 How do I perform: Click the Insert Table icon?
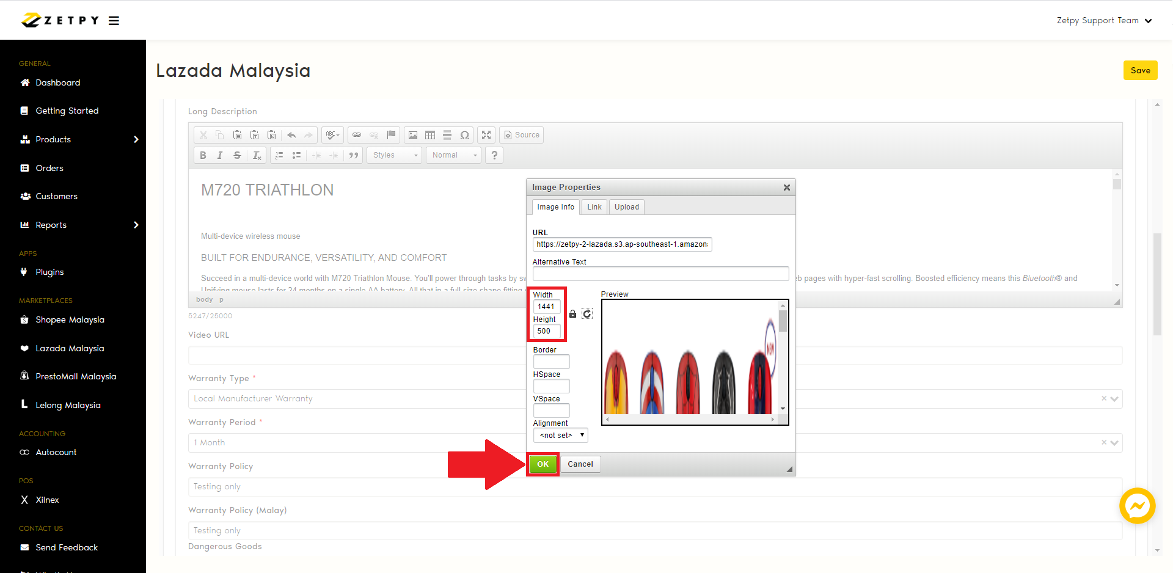430,135
